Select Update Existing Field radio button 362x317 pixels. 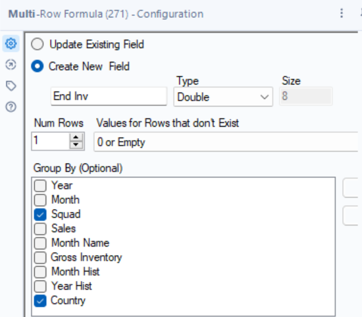click(x=37, y=44)
